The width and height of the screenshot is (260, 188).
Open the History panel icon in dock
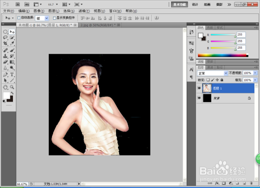[191, 32]
